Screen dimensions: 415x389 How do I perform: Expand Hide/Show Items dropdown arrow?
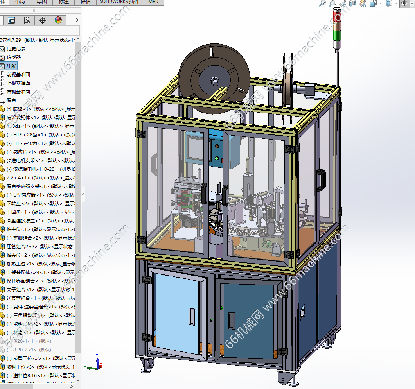click(x=412, y=4)
